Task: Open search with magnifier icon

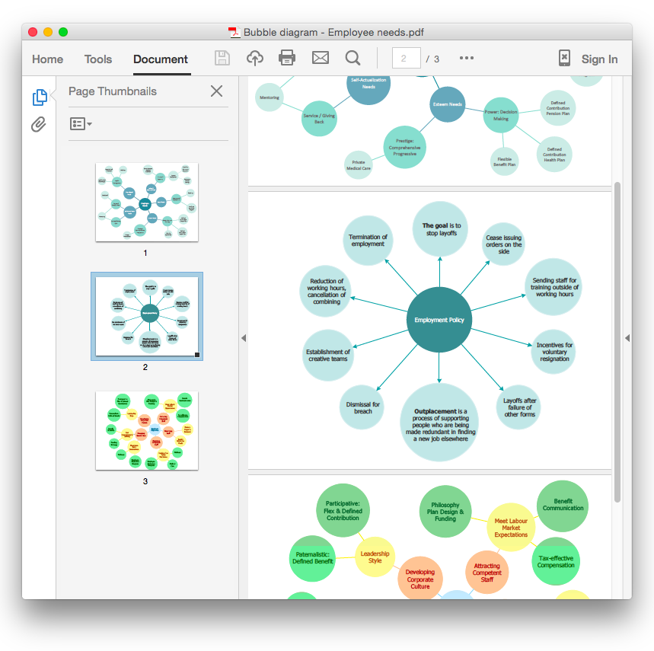Action: point(353,58)
